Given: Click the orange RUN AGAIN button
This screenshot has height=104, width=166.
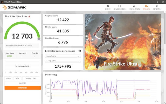Looking at the screenshot, I should coord(23,88).
